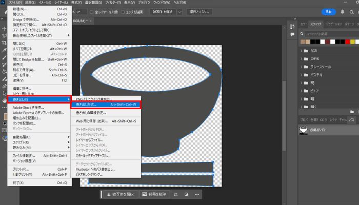Choose プリント in File menu
The image size is (359, 205).
point(40,169)
